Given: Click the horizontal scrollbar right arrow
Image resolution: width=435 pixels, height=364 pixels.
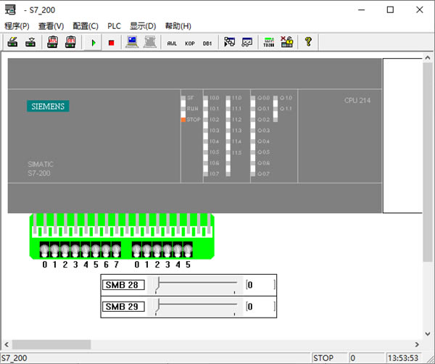Looking at the screenshot, I should coord(417,344).
